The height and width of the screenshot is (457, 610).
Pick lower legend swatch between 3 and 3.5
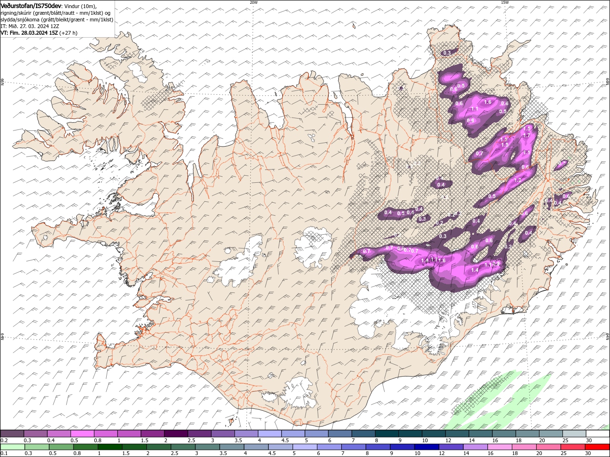pyautogui.click(x=208, y=447)
